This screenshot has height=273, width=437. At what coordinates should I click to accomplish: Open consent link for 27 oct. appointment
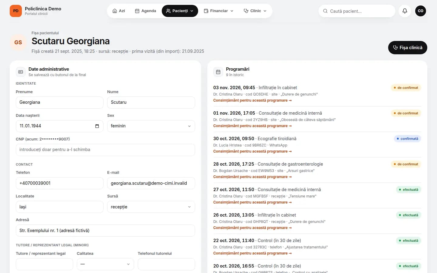[252, 202]
